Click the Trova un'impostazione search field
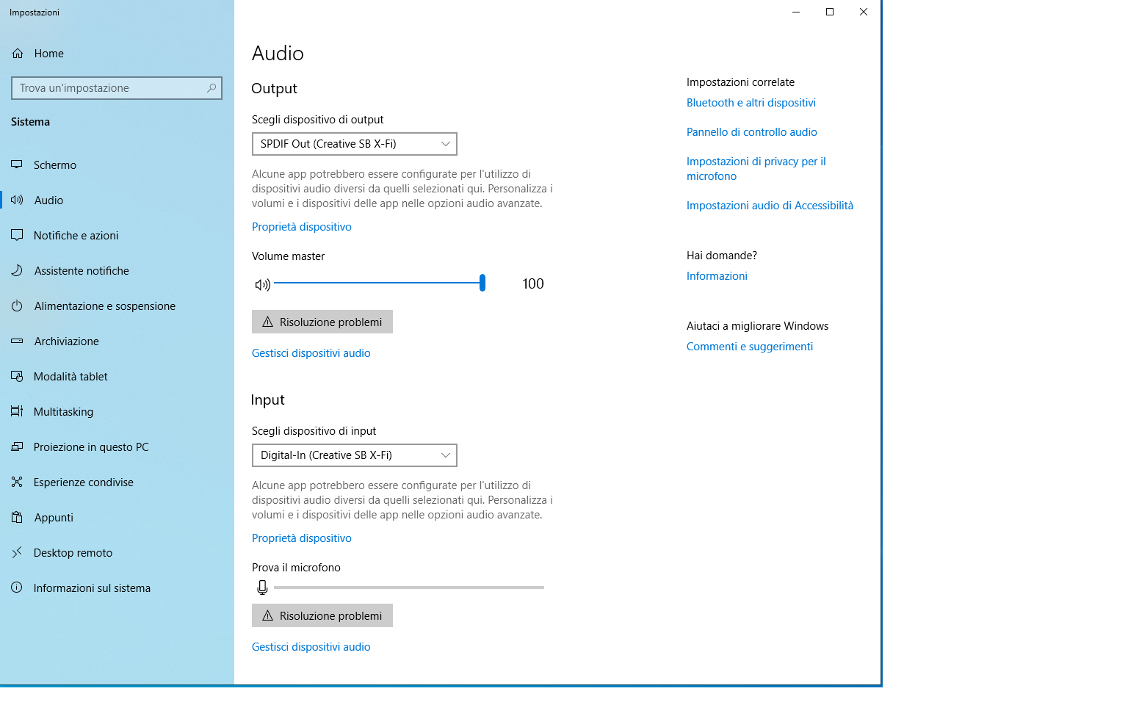The height and width of the screenshot is (705, 1128). [117, 88]
